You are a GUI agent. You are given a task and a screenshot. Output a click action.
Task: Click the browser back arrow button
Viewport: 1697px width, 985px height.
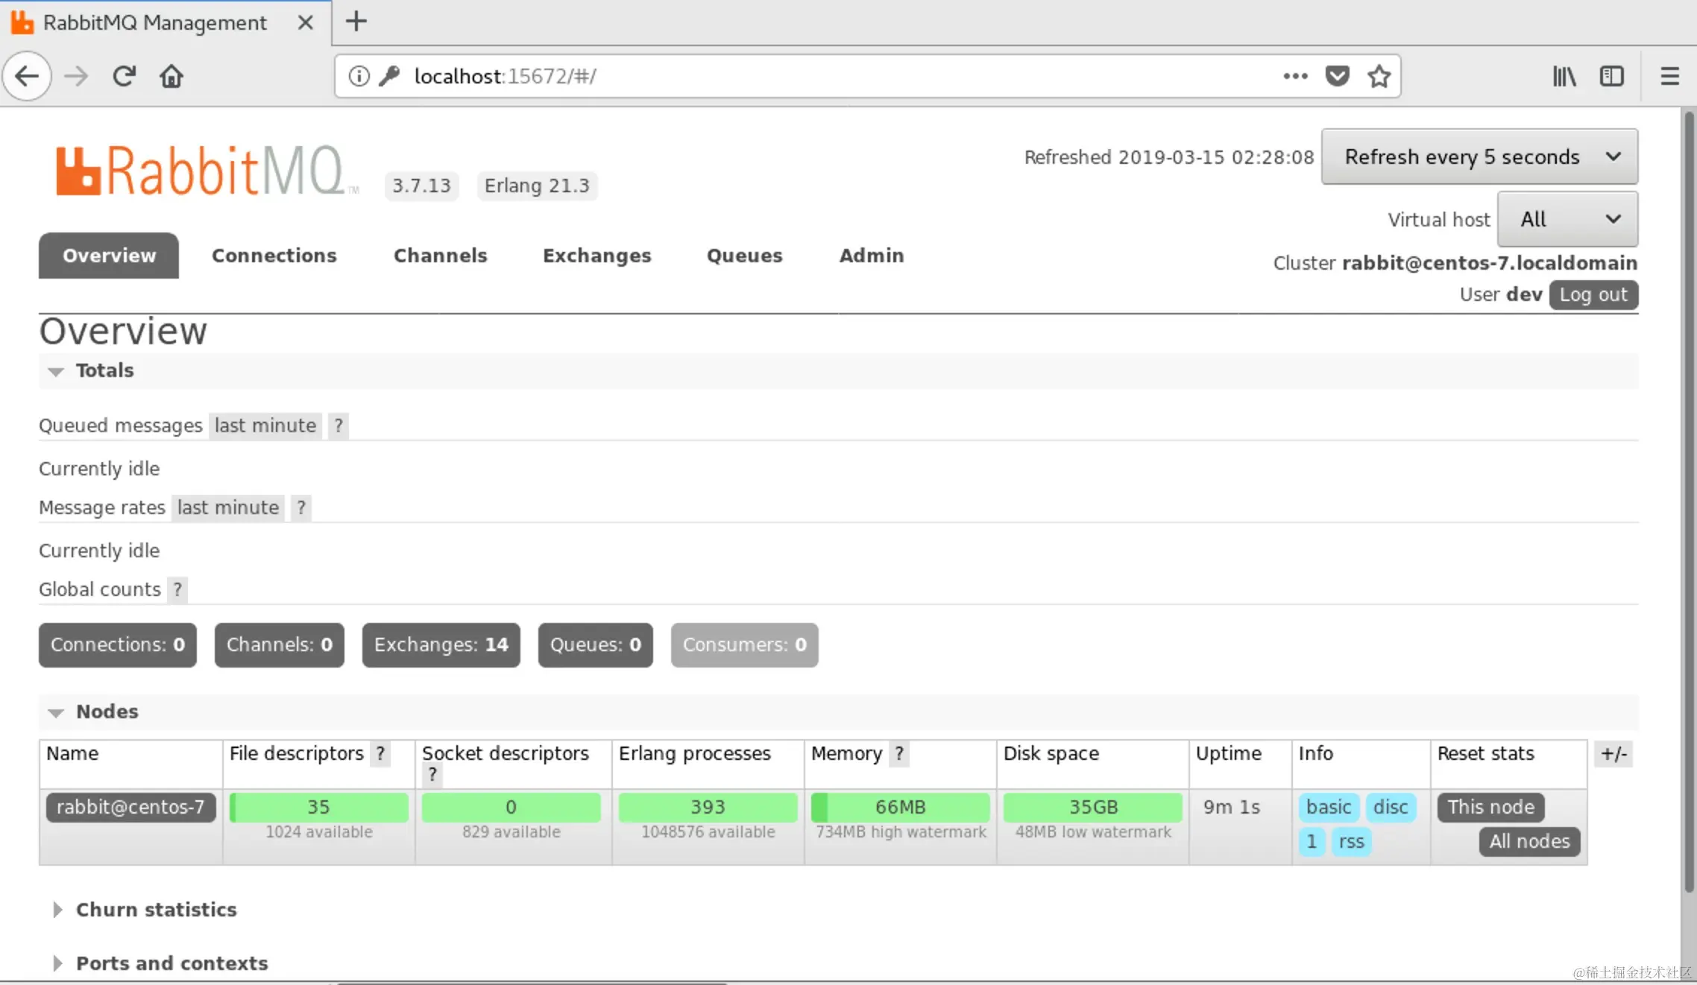click(27, 76)
